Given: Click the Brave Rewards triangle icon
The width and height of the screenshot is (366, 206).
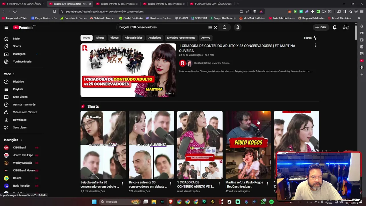Looking at the screenshot, I should (x=261, y=11).
